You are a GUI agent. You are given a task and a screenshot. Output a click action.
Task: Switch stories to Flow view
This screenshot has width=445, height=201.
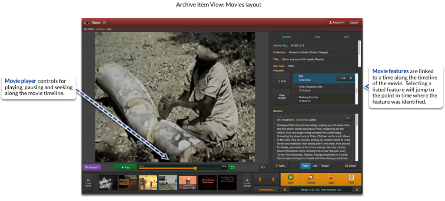tap(306, 166)
